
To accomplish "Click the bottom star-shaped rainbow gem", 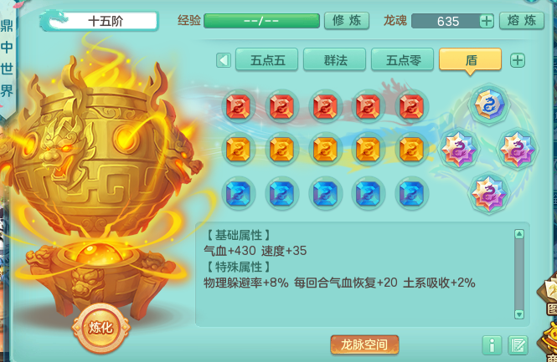I will coord(489,194).
